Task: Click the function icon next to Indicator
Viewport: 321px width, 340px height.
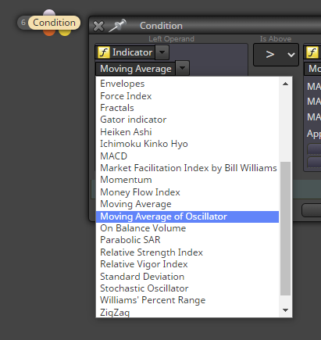Action: (103, 52)
